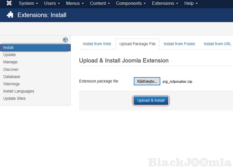Open the Extensions top menu
The image size is (233, 168).
point(165,3)
